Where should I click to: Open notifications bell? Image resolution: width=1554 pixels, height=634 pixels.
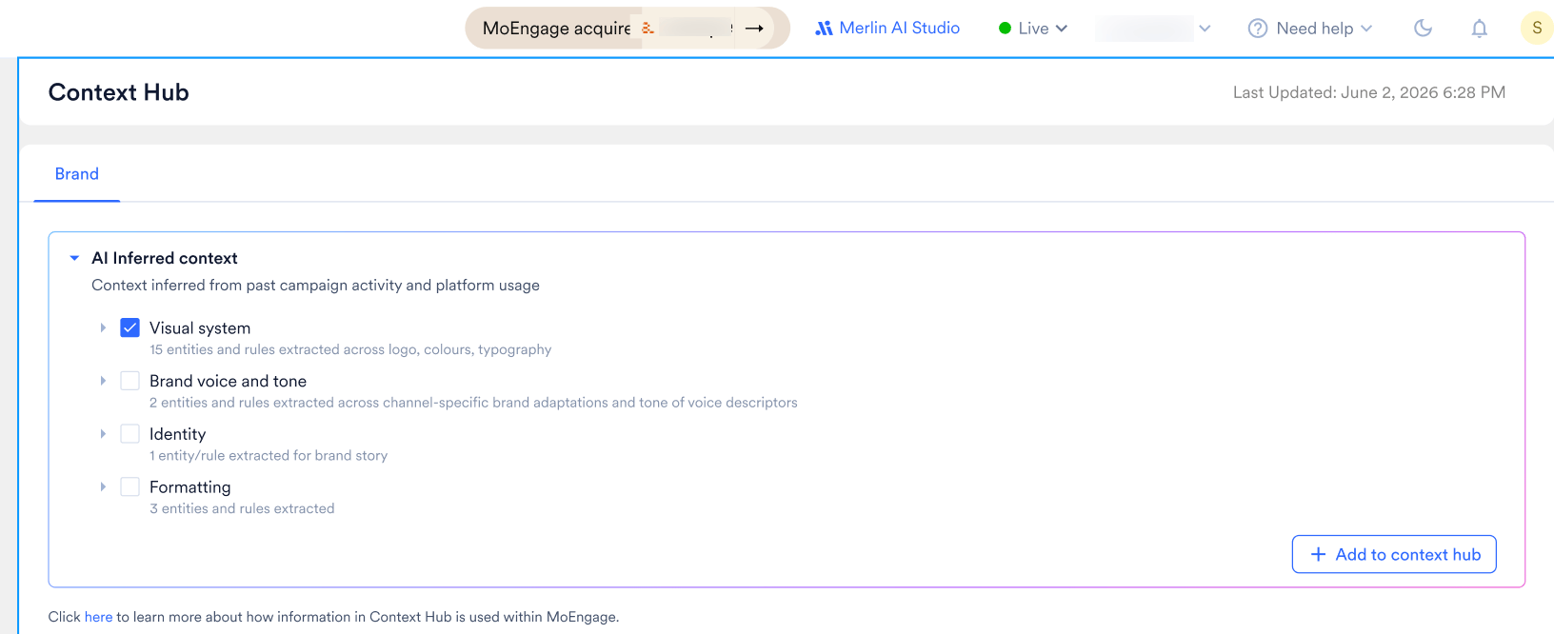pyautogui.click(x=1479, y=29)
